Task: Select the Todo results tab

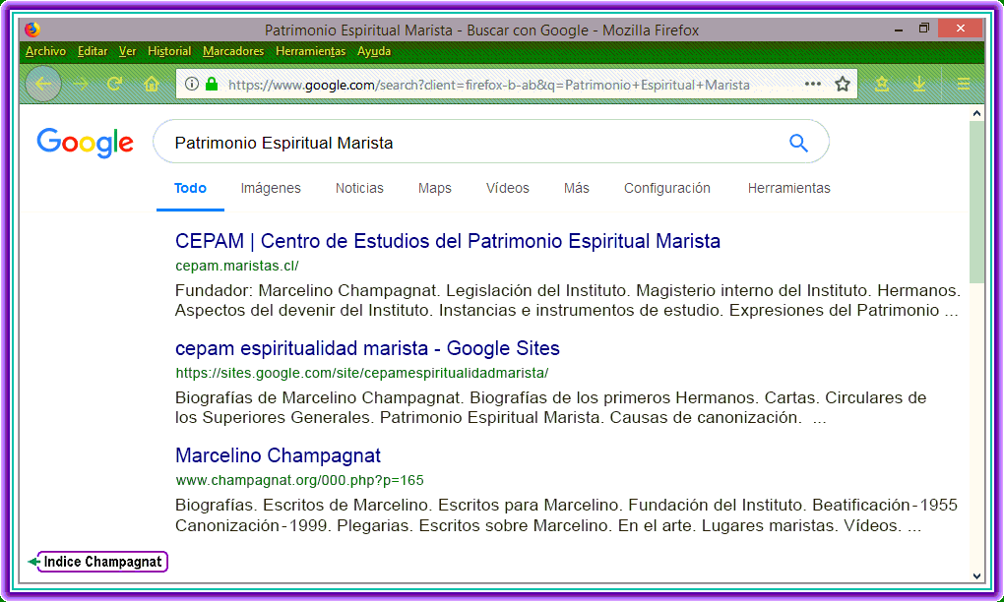Action: 190,188
